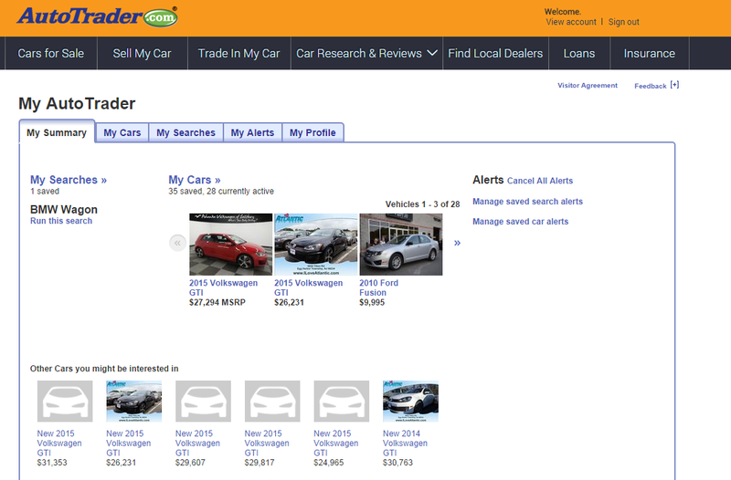Click 'Other Cars you might be interested in'
The image size is (731, 480).
pos(104,369)
